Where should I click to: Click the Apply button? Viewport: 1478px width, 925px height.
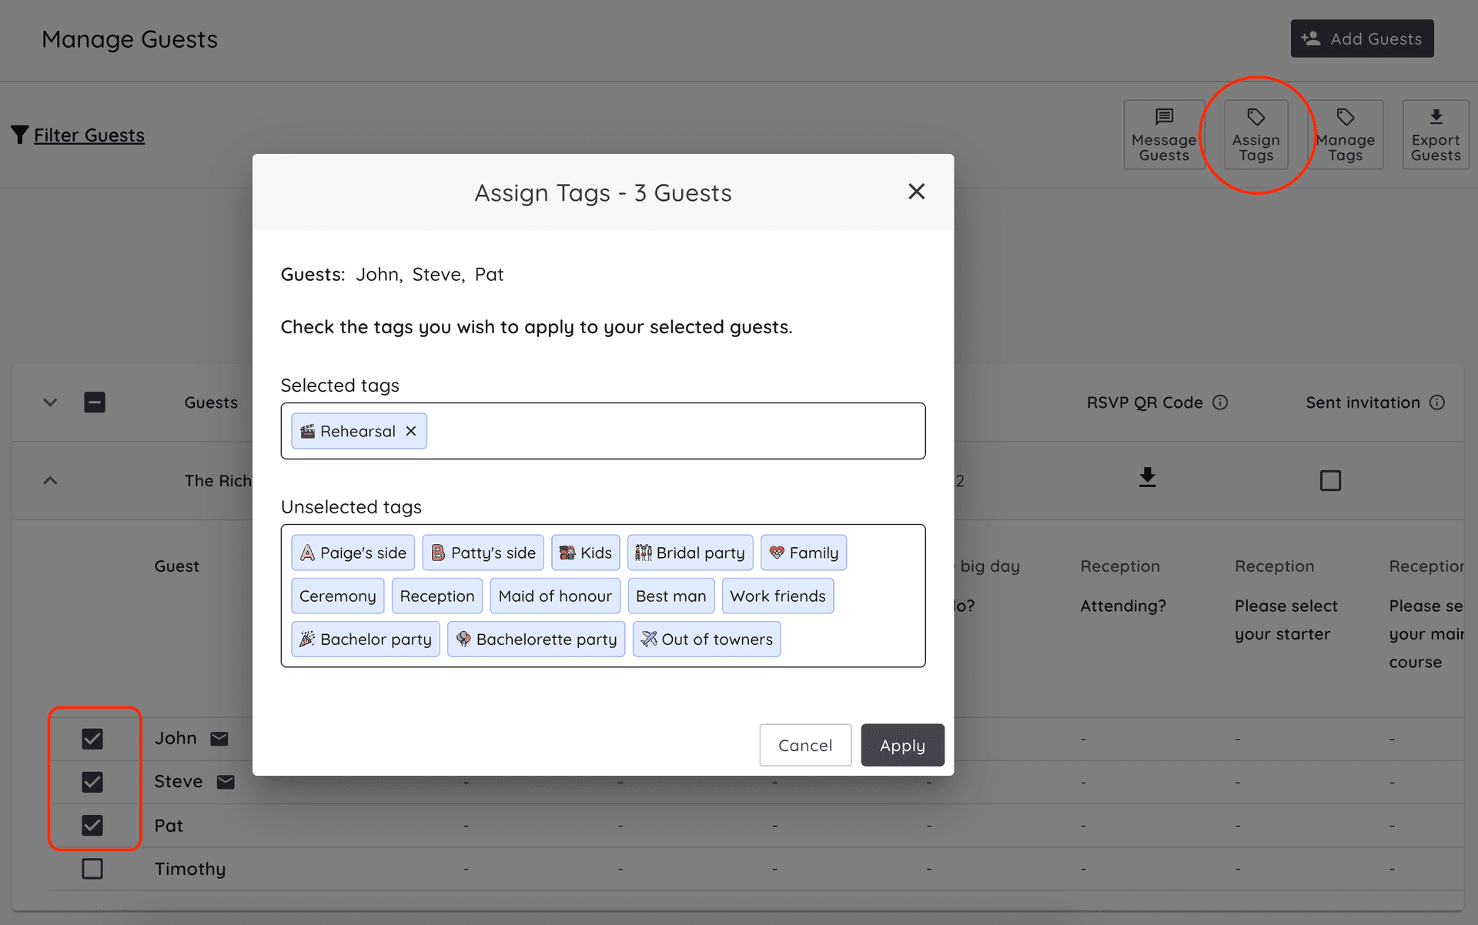click(x=902, y=745)
